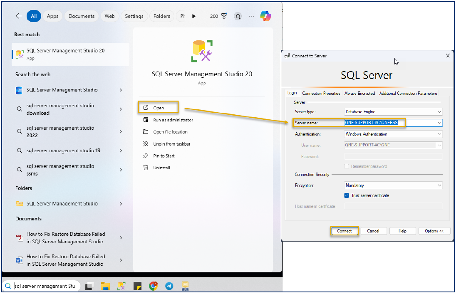Expand 'sql server management studio 19' suggestion

[121, 151]
